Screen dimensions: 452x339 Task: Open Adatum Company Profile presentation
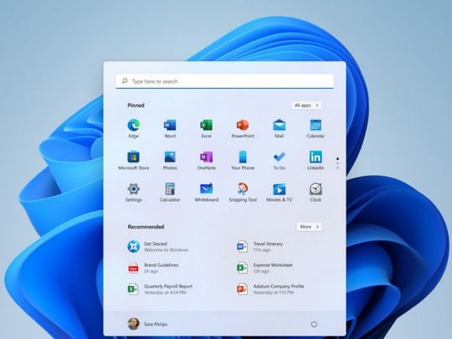(270, 289)
